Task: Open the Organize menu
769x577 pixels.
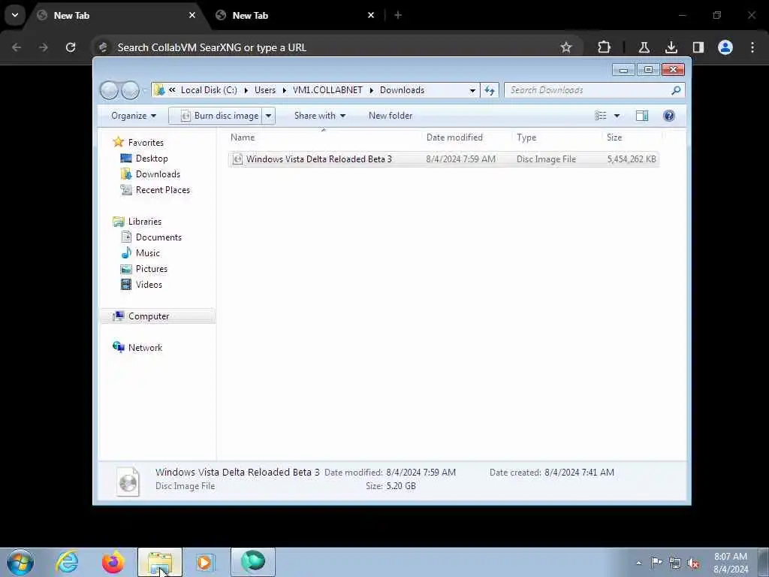Action: 134,116
